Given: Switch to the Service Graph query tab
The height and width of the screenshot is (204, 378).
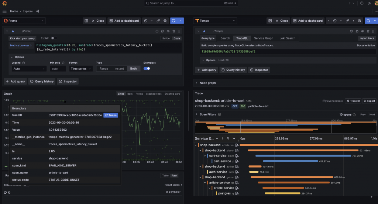Looking at the screenshot, I should (x=264, y=38).
